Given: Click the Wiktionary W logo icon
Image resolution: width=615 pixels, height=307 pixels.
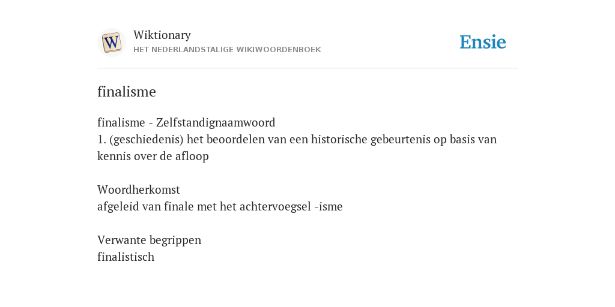Looking at the screenshot, I should tap(111, 43).
